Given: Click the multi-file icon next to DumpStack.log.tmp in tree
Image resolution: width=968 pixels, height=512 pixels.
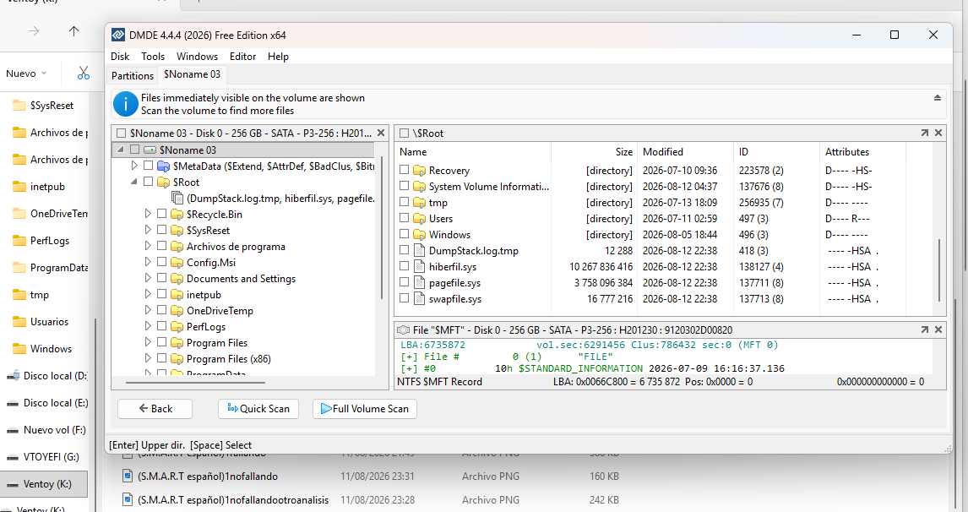Looking at the screenshot, I should click(x=177, y=199).
